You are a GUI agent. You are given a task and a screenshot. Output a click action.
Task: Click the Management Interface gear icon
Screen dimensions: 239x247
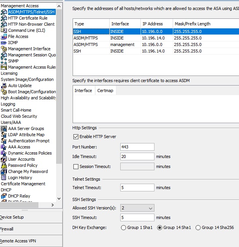pos(4,49)
